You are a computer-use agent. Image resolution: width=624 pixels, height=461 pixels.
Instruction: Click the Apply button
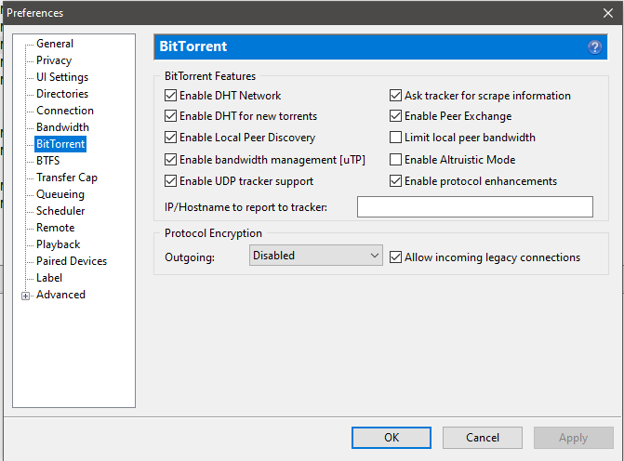click(x=574, y=438)
